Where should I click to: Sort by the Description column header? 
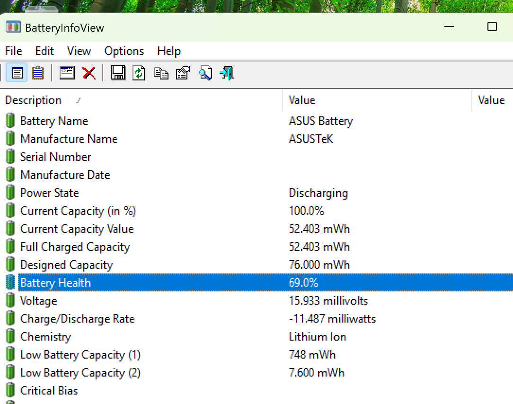tap(141, 100)
